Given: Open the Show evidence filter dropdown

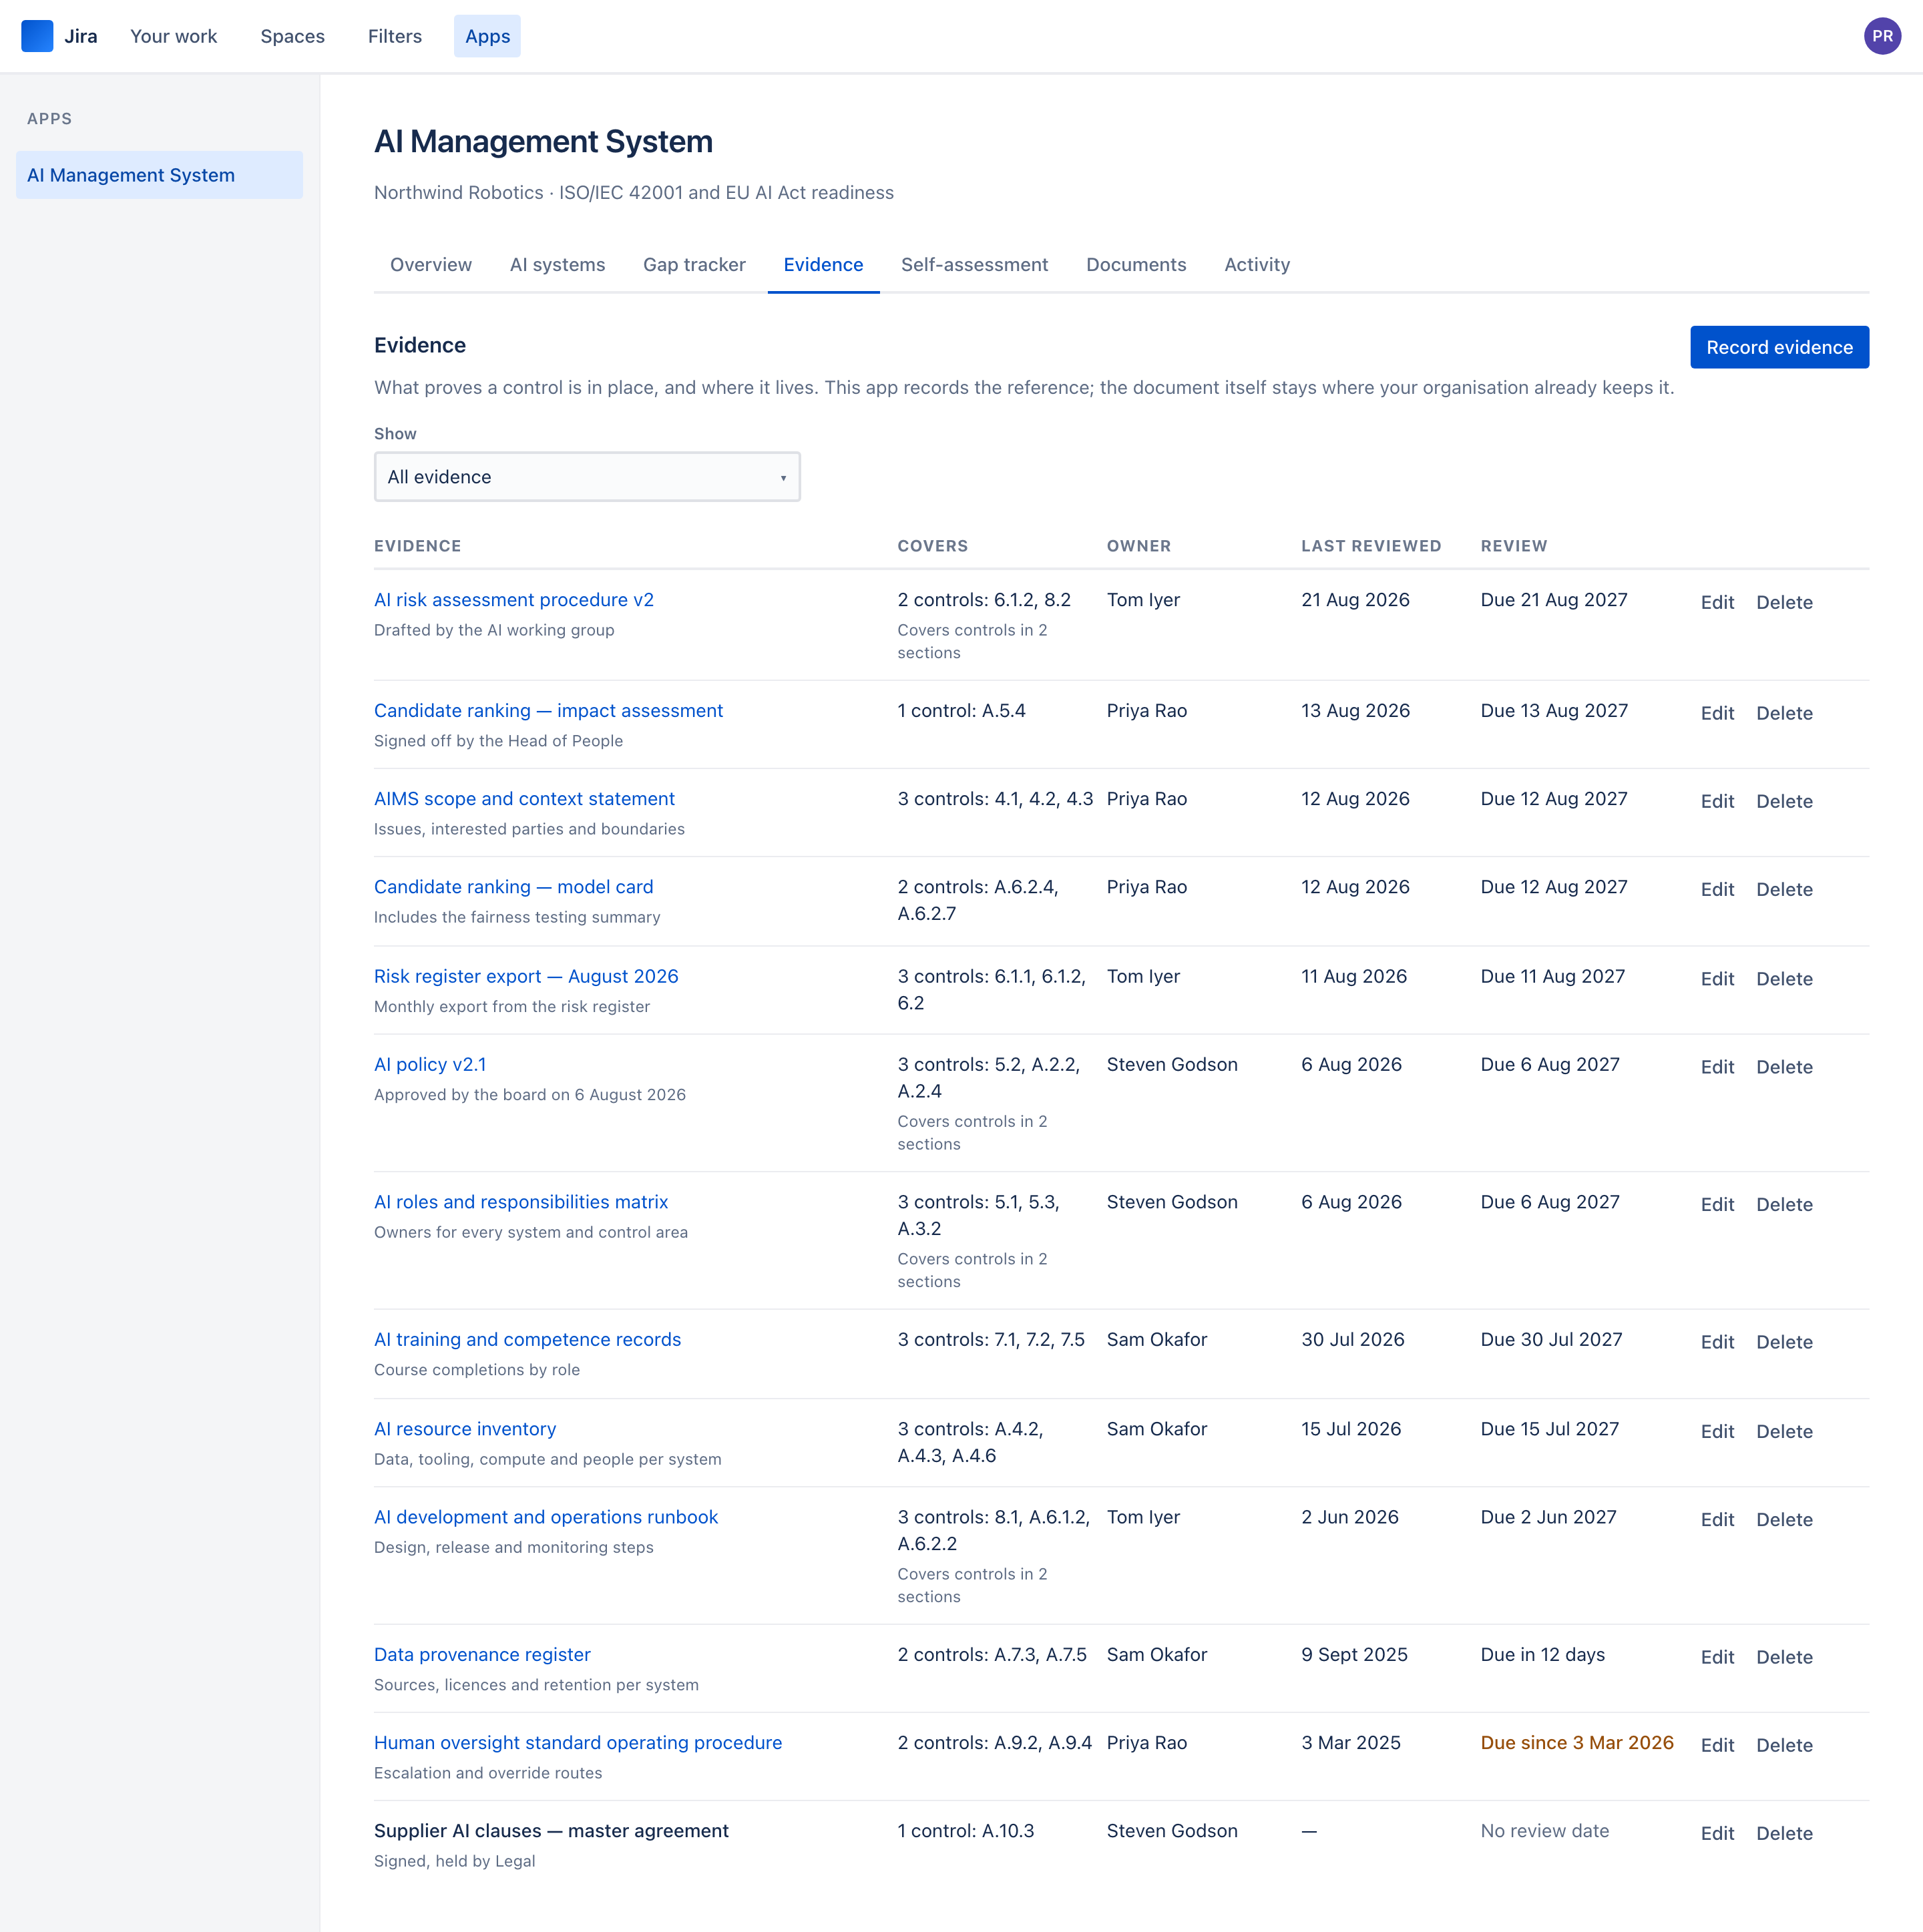Looking at the screenshot, I should pyautogui.click(x=587, y=477).
